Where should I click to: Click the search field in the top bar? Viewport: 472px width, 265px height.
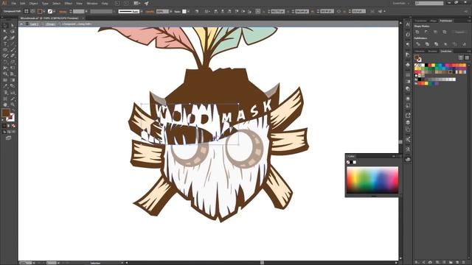(x=429, y=3)
